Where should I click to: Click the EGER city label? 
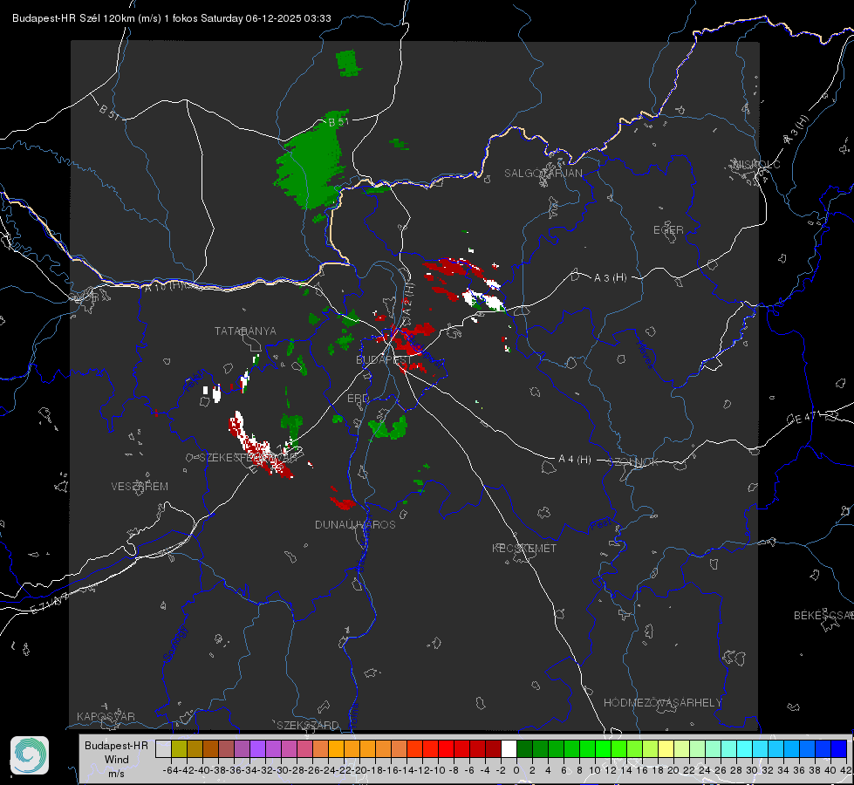(668, 230)
